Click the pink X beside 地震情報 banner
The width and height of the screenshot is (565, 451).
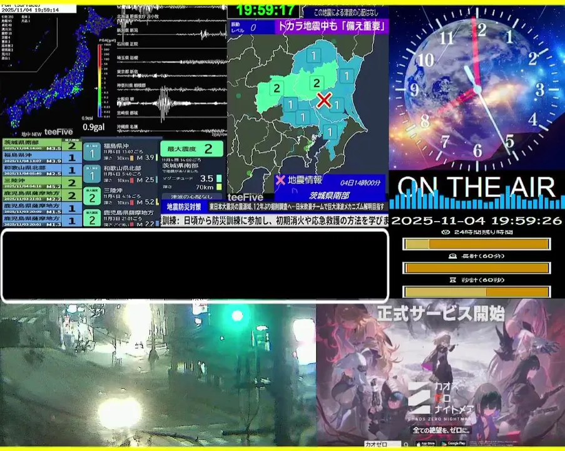(280, 180)
